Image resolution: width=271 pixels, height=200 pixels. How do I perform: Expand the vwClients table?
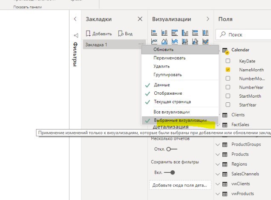click(x=218, y=184)
